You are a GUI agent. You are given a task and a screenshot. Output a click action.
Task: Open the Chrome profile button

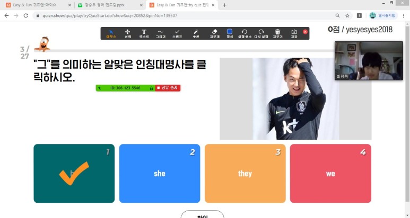(x=383, y=16)
